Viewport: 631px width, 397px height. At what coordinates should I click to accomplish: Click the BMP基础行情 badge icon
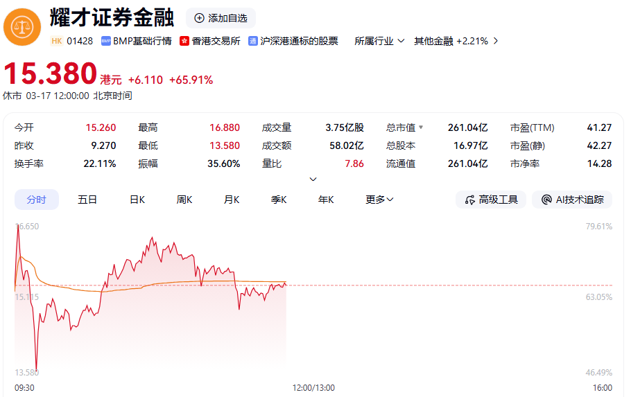tap(106, 41)
